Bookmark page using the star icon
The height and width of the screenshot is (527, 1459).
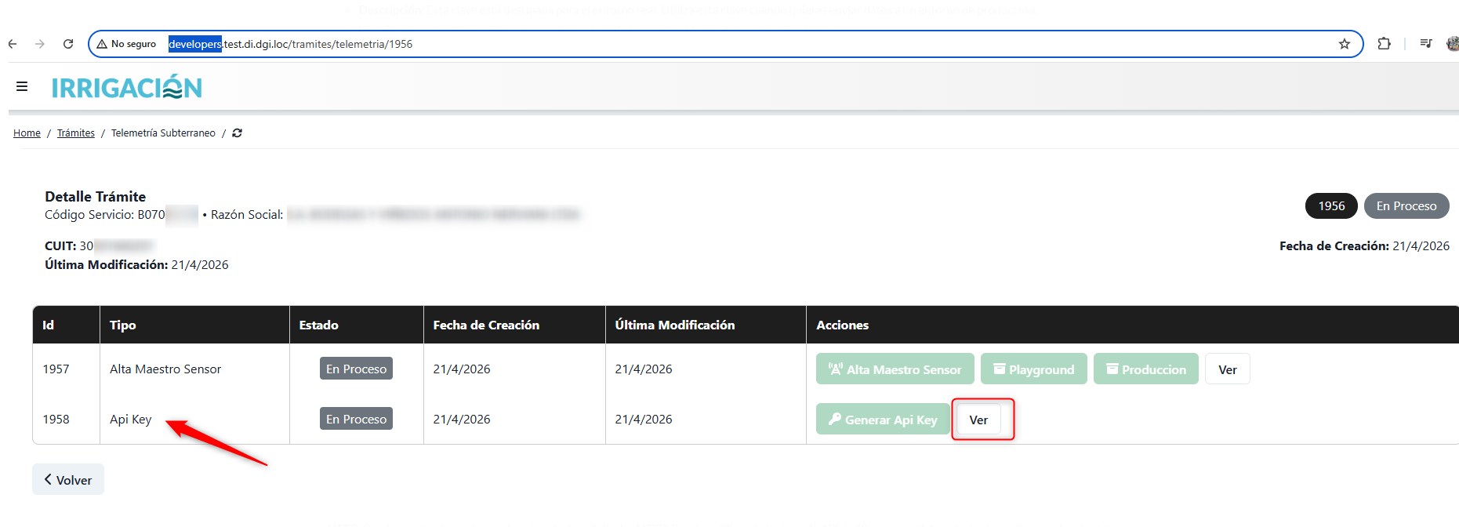1345,44
